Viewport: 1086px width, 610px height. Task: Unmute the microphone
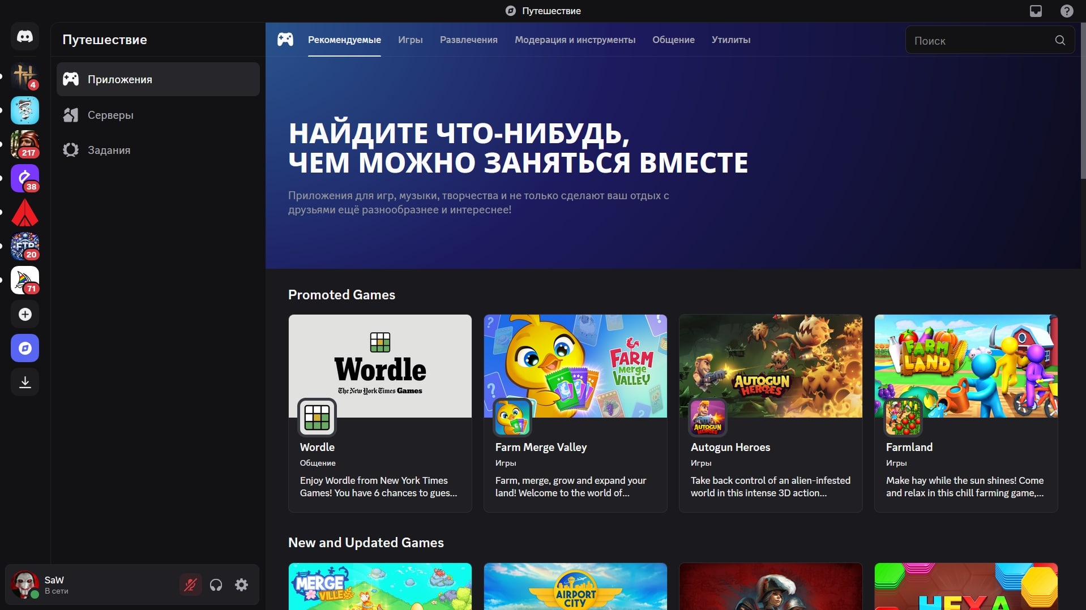coord(191,585)
